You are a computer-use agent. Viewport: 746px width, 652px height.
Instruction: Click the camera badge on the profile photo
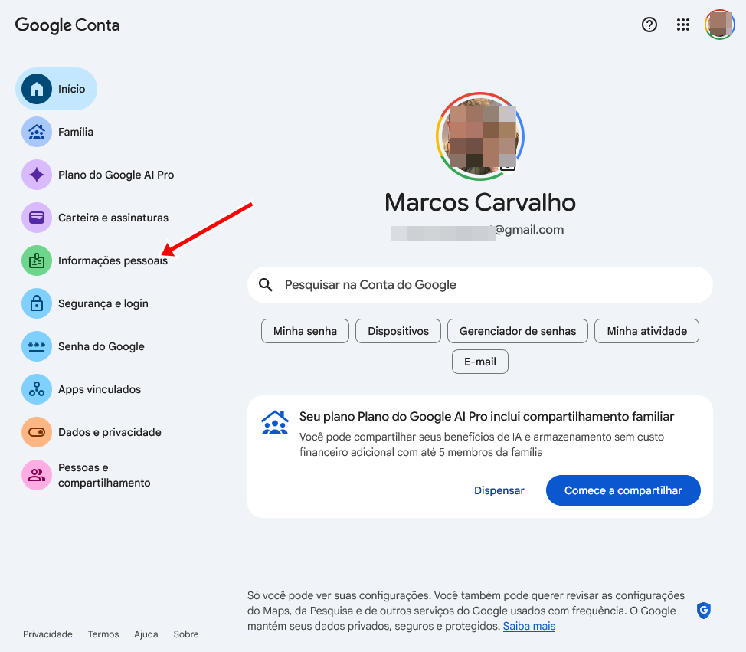click(508, 166)
